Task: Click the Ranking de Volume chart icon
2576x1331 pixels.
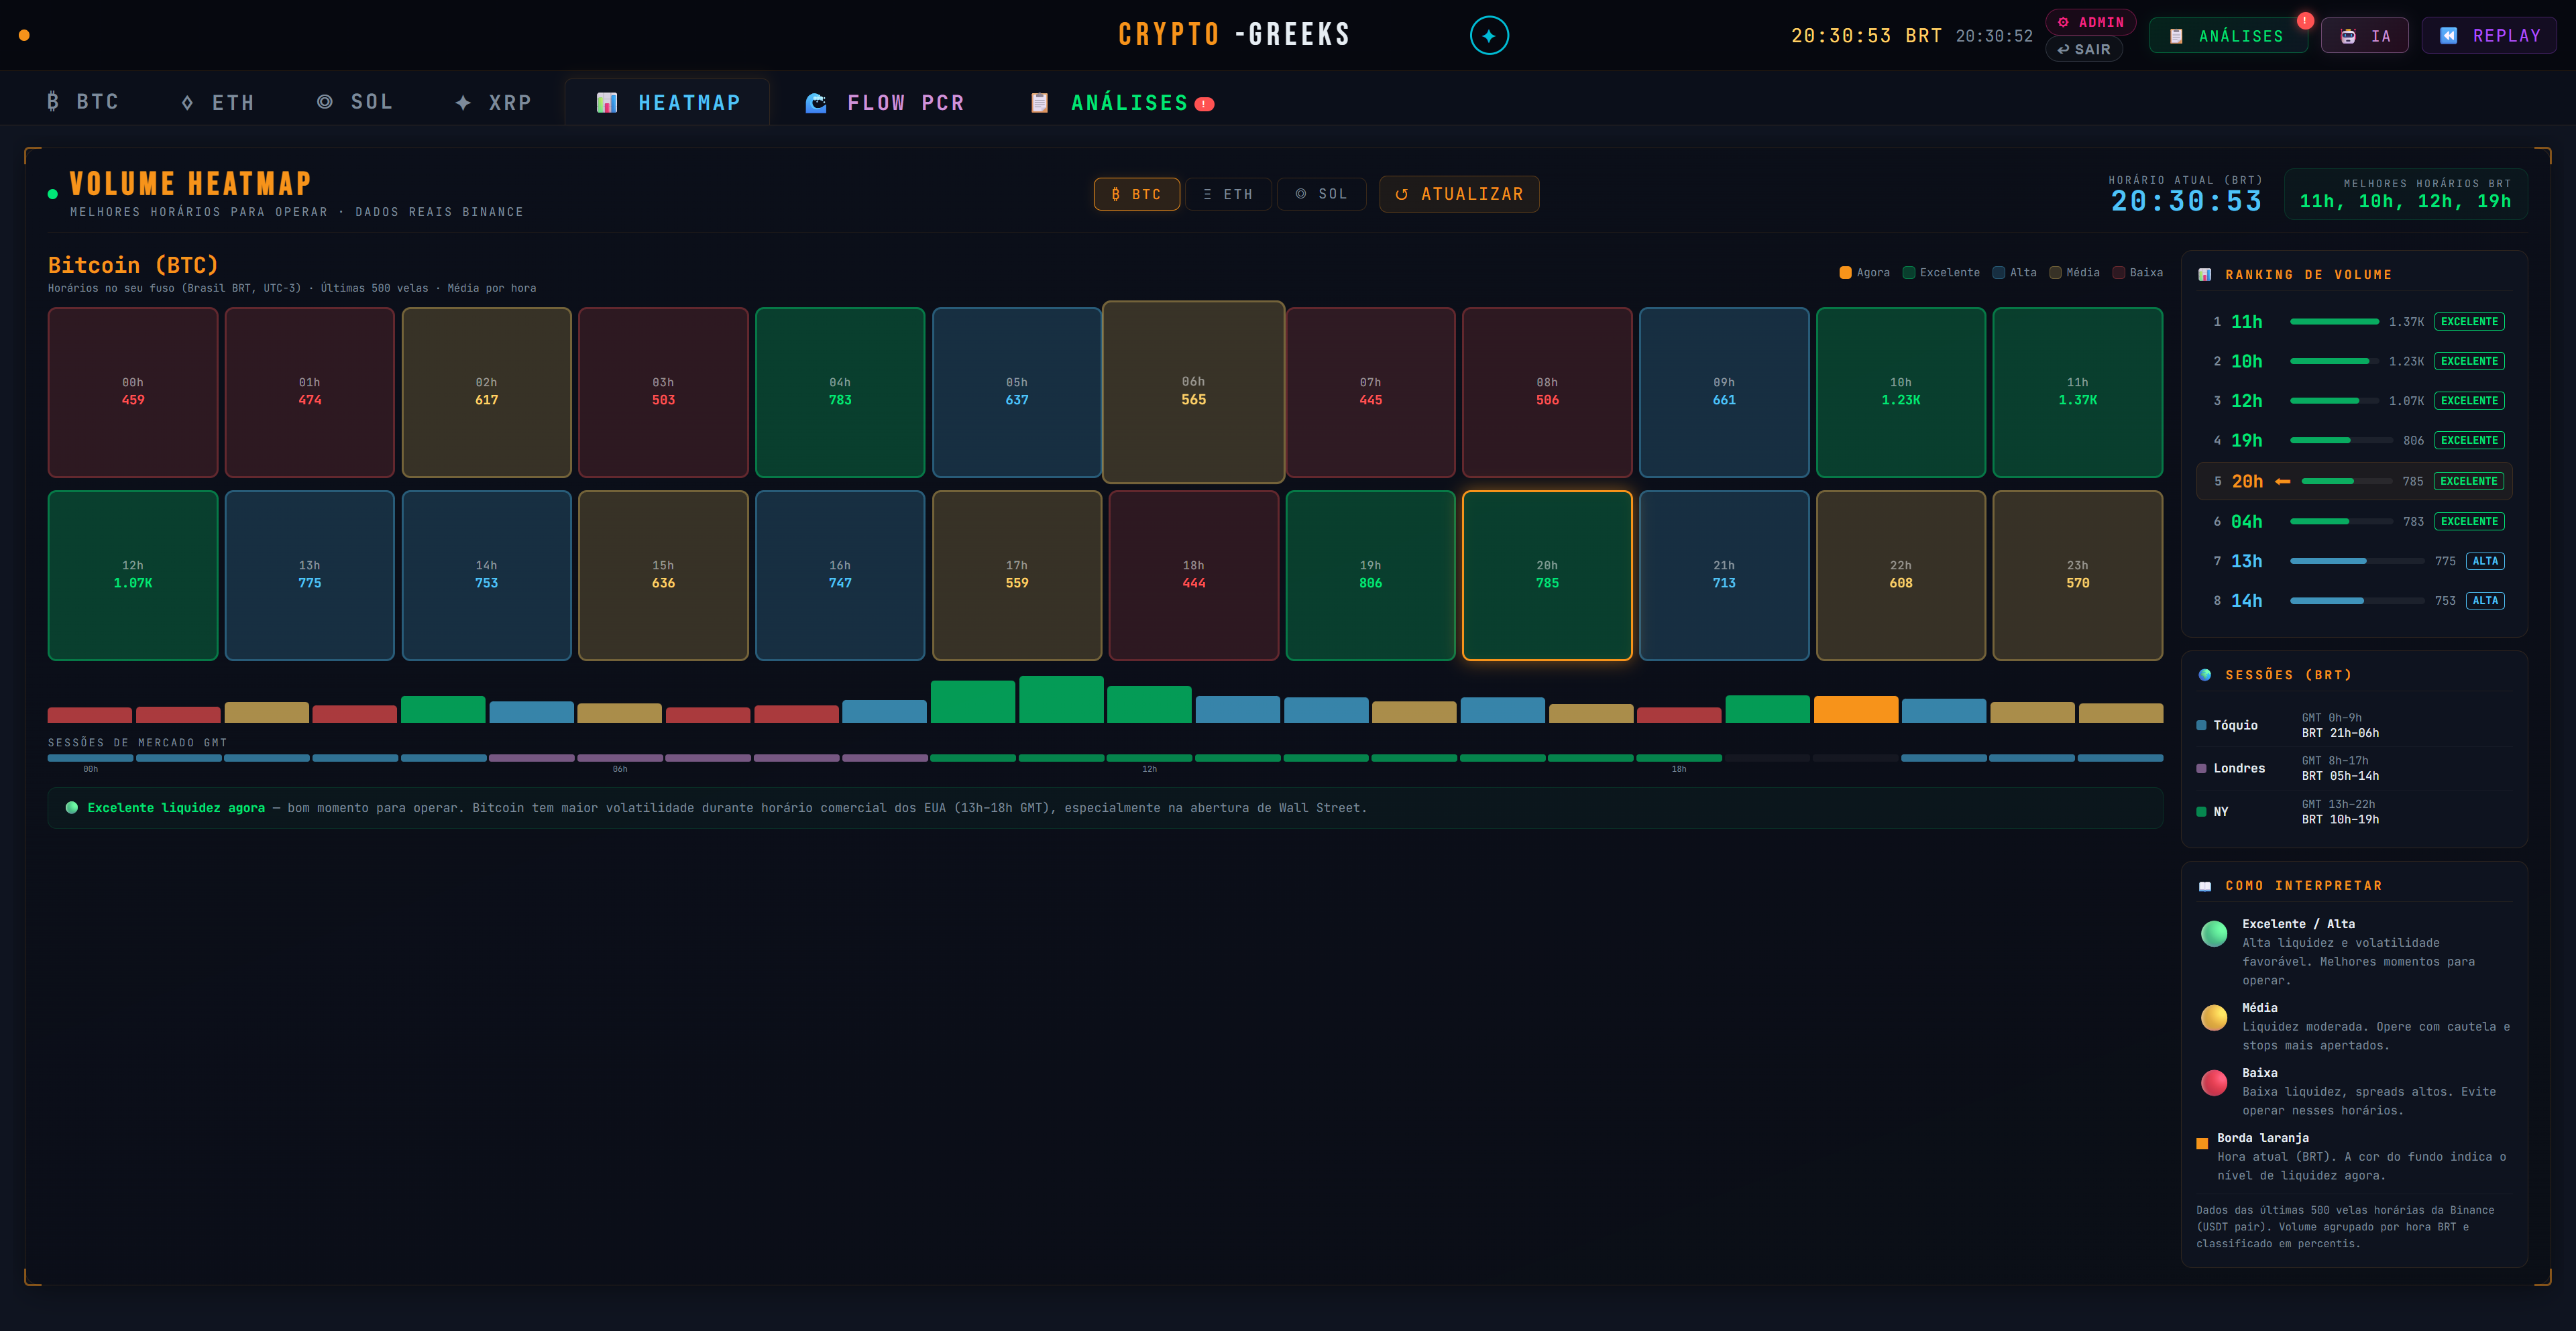Action: coord(2204,274)
